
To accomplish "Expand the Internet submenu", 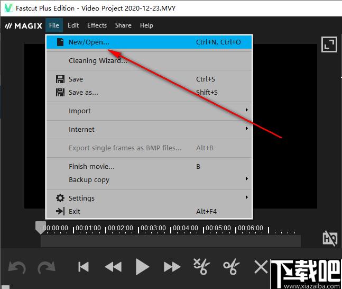I will [149, 129].
